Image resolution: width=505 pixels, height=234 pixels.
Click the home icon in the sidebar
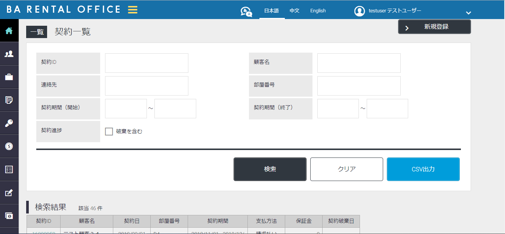point(9,31)
